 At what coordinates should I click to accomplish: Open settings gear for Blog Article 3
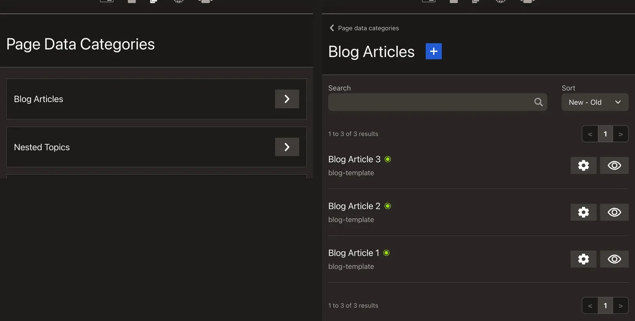click(x=583, y=165)
